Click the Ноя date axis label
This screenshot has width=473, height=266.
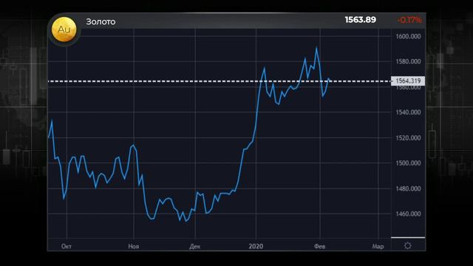tap(133, 246)
